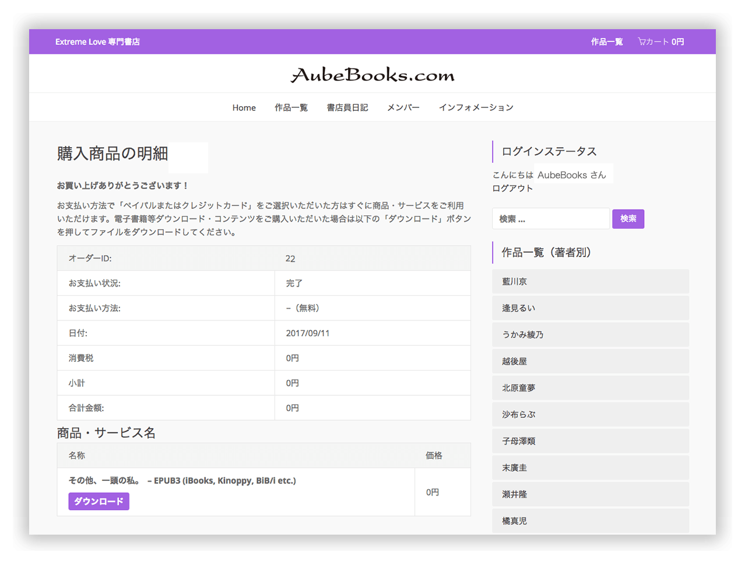This screenshot has height=572, width=745.
Task: Click the order ID value 22
Action: 290,259
